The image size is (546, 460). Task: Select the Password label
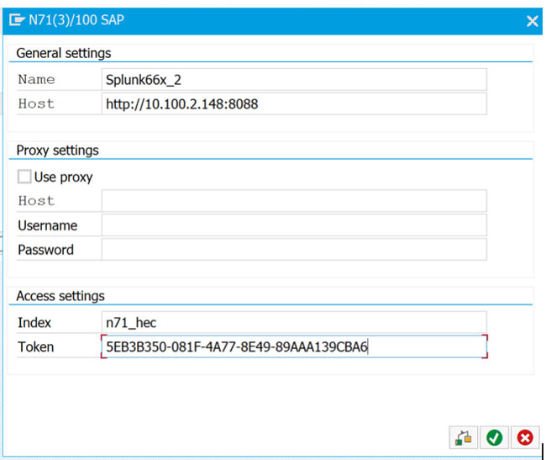[45, 250]
